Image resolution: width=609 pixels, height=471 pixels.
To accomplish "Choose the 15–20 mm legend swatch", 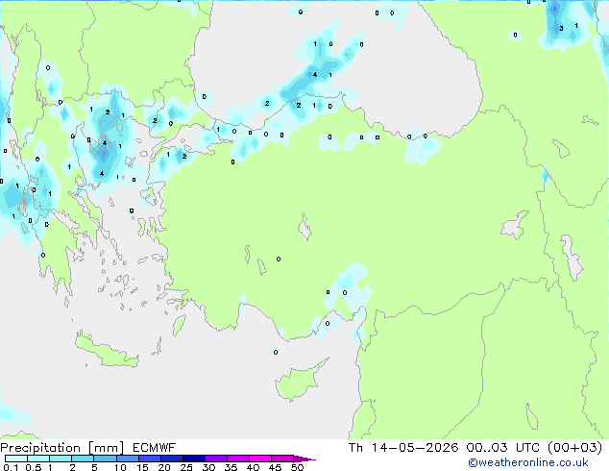I will click(149, 459).
